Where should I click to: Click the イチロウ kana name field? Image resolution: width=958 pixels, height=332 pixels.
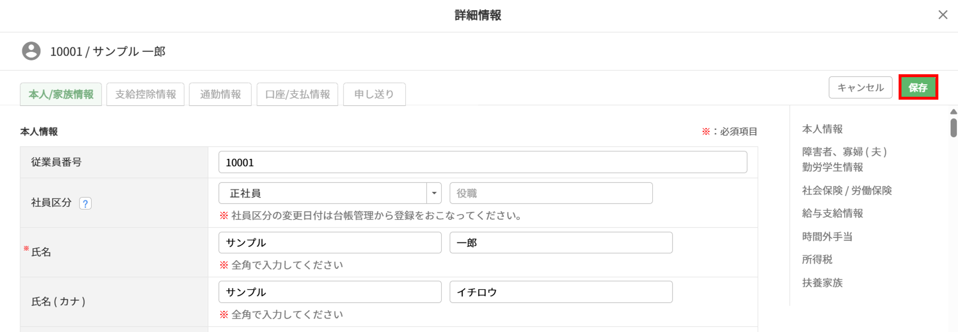coord(560,292)
